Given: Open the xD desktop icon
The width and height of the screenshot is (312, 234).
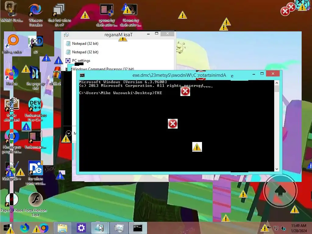Looking at the screenshot, I should coord(36,44).
